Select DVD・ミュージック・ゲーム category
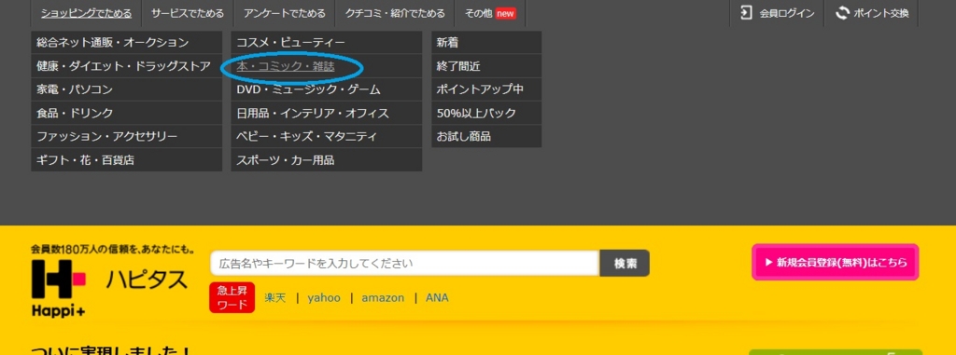 pos(326,89)
